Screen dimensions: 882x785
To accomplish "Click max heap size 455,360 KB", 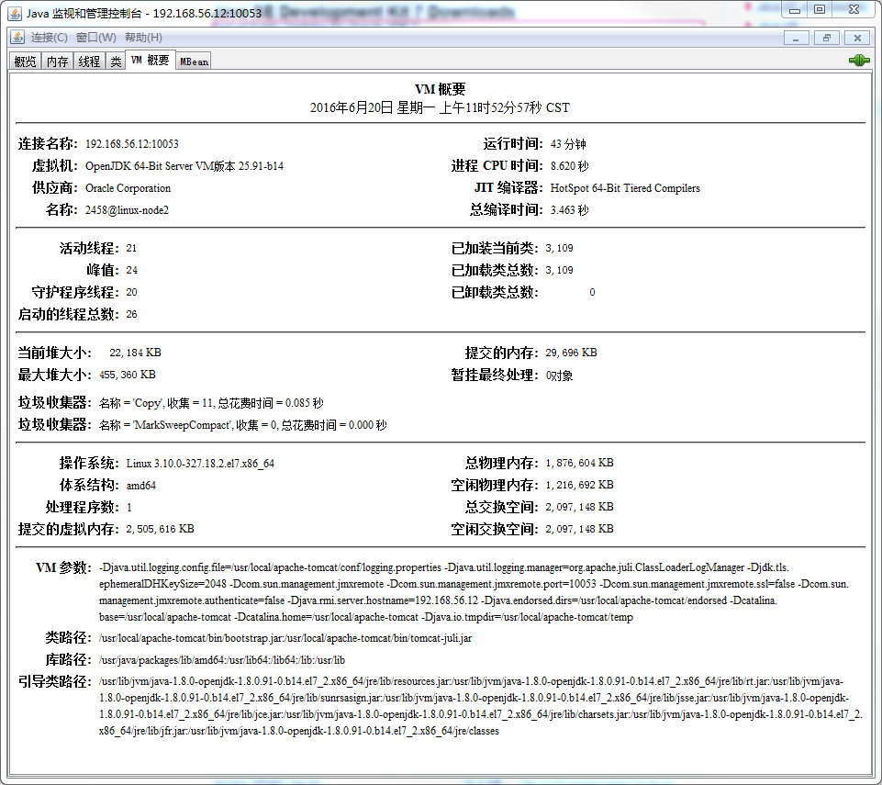I will (128, 375).
